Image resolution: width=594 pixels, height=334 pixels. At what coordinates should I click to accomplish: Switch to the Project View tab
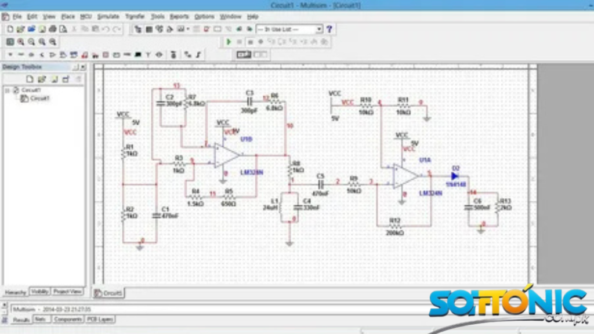(x=67, y=292)
